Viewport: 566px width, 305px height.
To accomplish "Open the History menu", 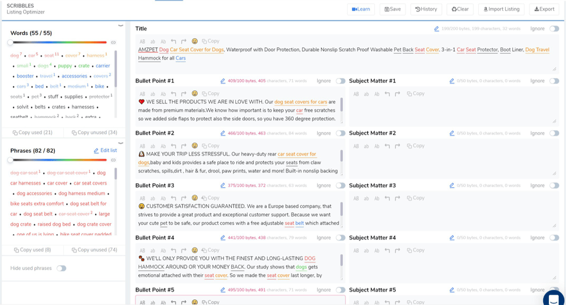I will (426, 9).
